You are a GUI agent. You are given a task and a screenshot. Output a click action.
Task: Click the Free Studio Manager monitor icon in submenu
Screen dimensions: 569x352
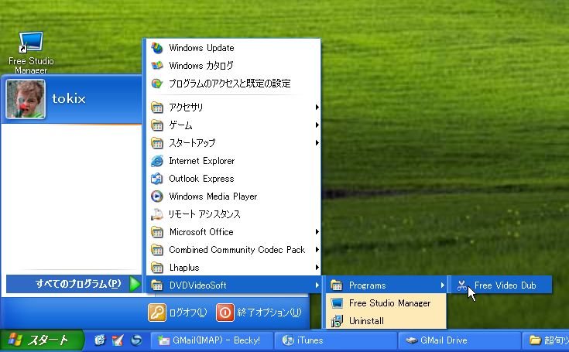[337, 303]
